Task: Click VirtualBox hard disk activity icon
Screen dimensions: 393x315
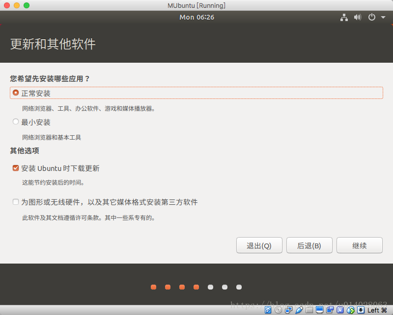Action: (268, 310)
